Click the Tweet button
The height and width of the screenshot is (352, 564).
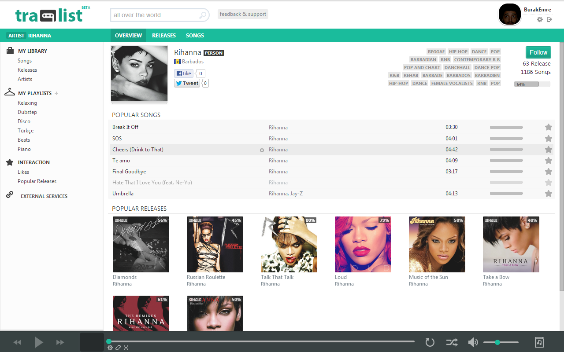pos(188,83)
